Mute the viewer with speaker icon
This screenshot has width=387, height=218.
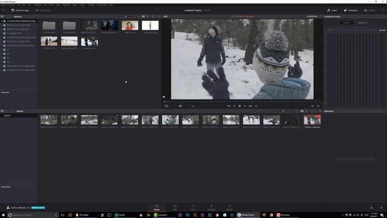coord(164,97)
